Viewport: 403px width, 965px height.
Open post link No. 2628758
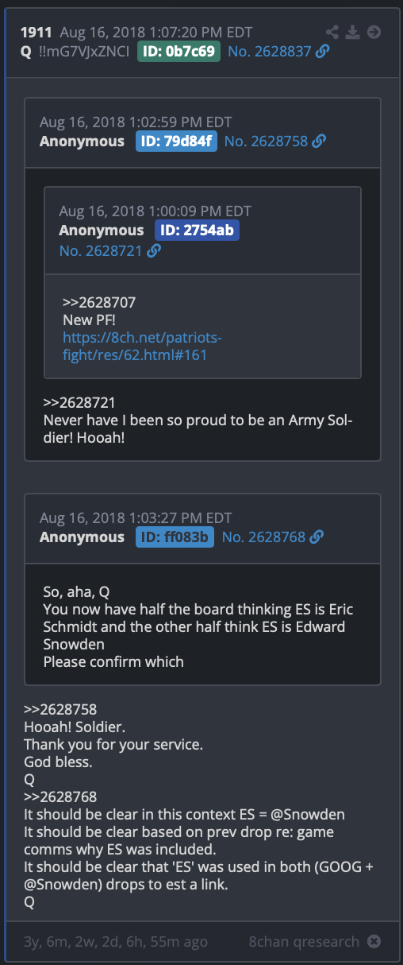tap(266, 141)
